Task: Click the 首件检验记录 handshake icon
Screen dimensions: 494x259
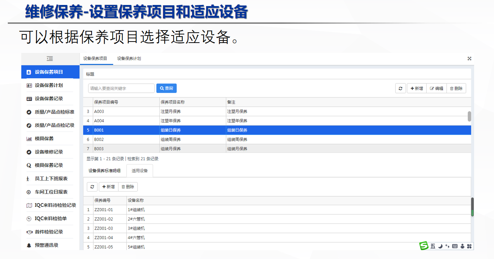Action: coord(29,232)
